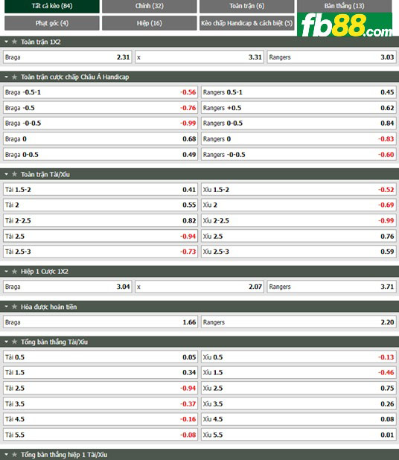The image size is (399, 460).
Task: Select the Bàn thắng (13) tab
Action: pos(345,6)
